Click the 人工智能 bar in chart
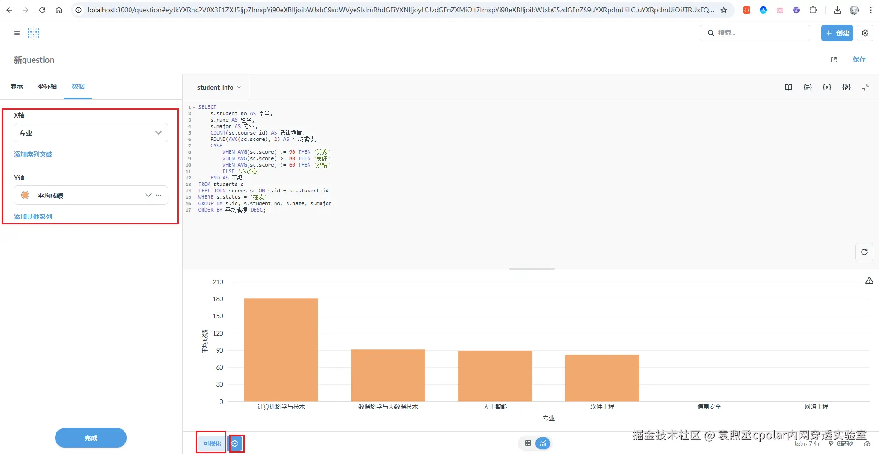The height and width of the screenshot is (454, 879). click(x=495, y=376)
